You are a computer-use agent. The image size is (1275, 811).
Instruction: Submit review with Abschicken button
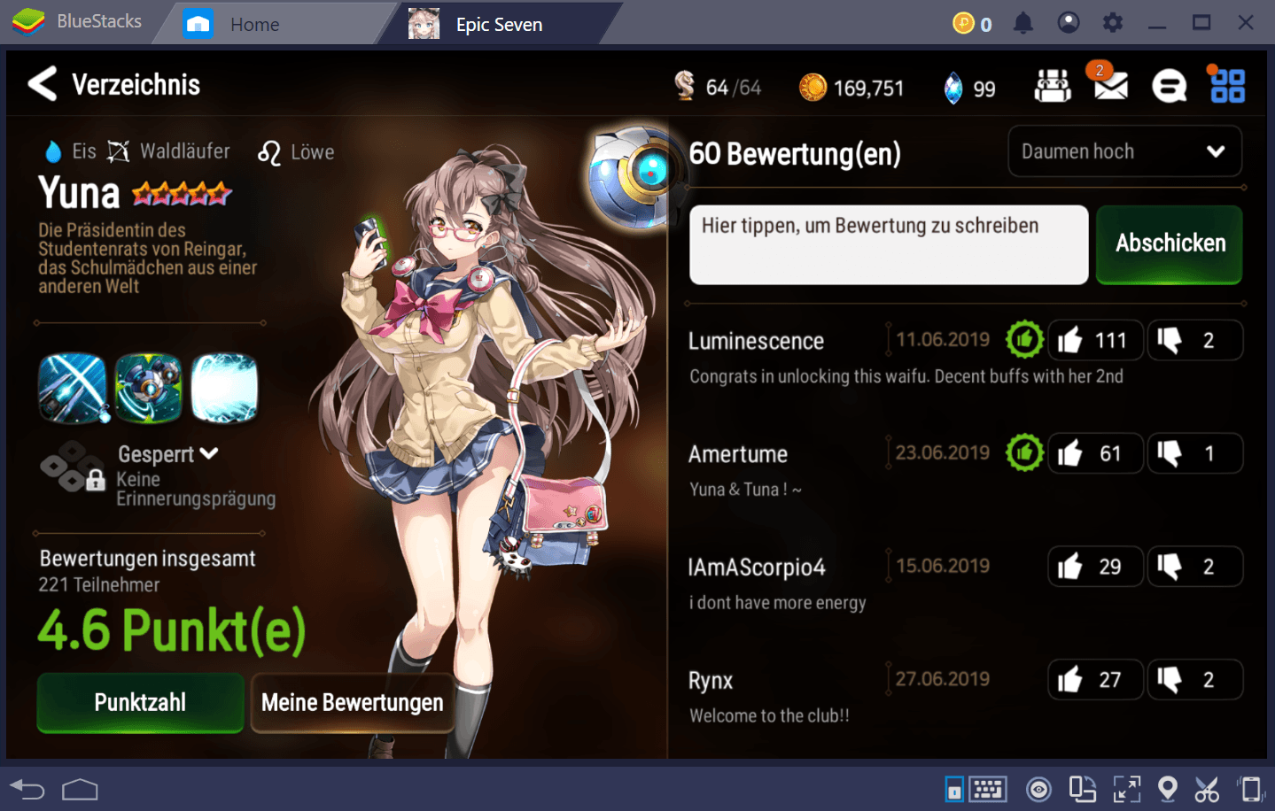(x=1170, y=244)
